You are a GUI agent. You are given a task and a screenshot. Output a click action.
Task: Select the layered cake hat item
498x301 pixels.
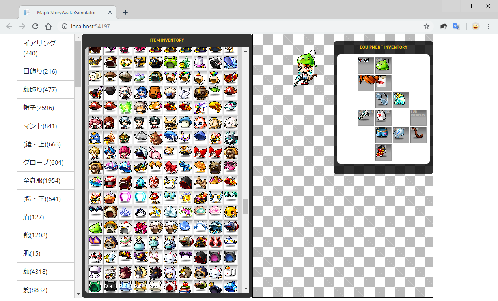[x=125, y=242]
